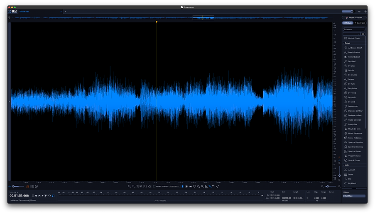Viewport: 375px width, 214px height.
Task: Open the Azimuth utility module
Action: tap(350, 170)
